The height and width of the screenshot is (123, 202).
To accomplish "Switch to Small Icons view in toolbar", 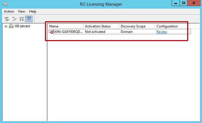I will pos(14,19).
